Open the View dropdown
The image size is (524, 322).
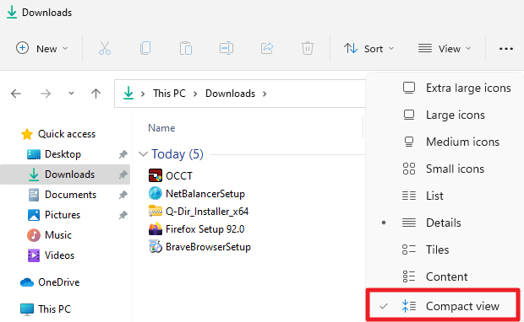445,49
